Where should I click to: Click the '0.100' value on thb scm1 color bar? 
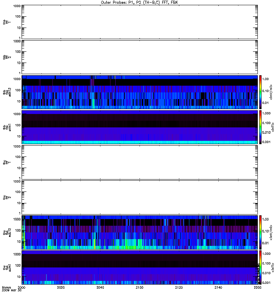coord(266,123)
